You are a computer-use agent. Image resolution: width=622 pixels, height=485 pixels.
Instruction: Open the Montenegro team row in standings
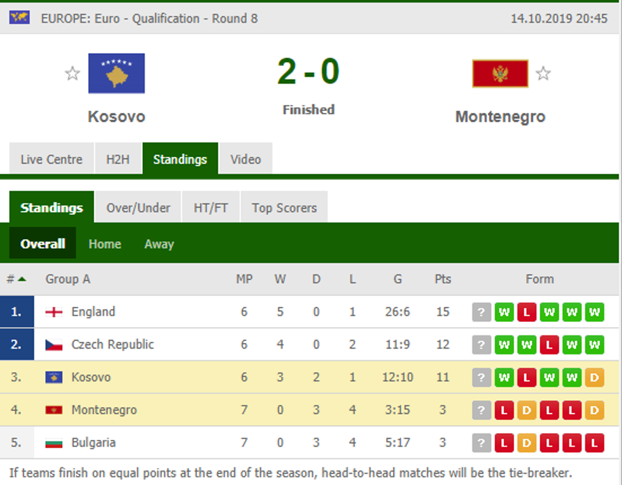(104, 410)
